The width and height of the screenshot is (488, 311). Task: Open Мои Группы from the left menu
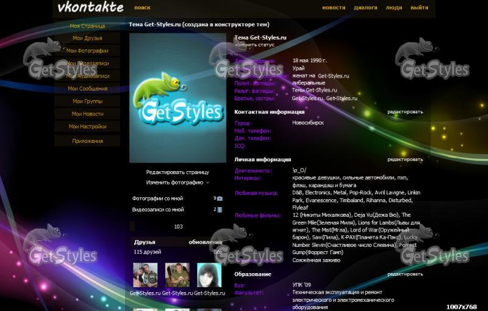[87, 101]
